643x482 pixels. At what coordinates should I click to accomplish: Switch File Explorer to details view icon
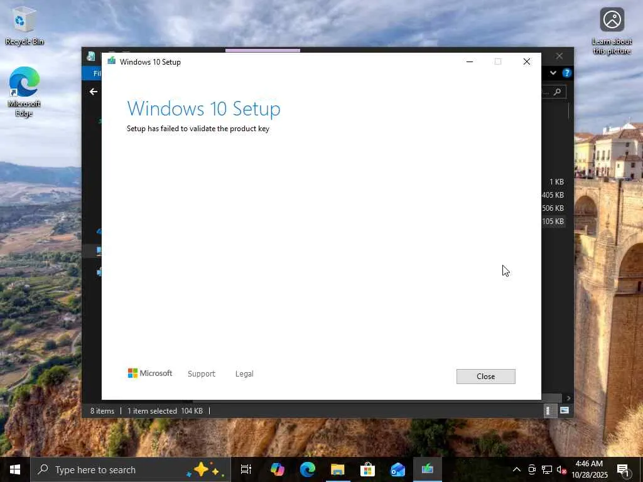(549, 410)
